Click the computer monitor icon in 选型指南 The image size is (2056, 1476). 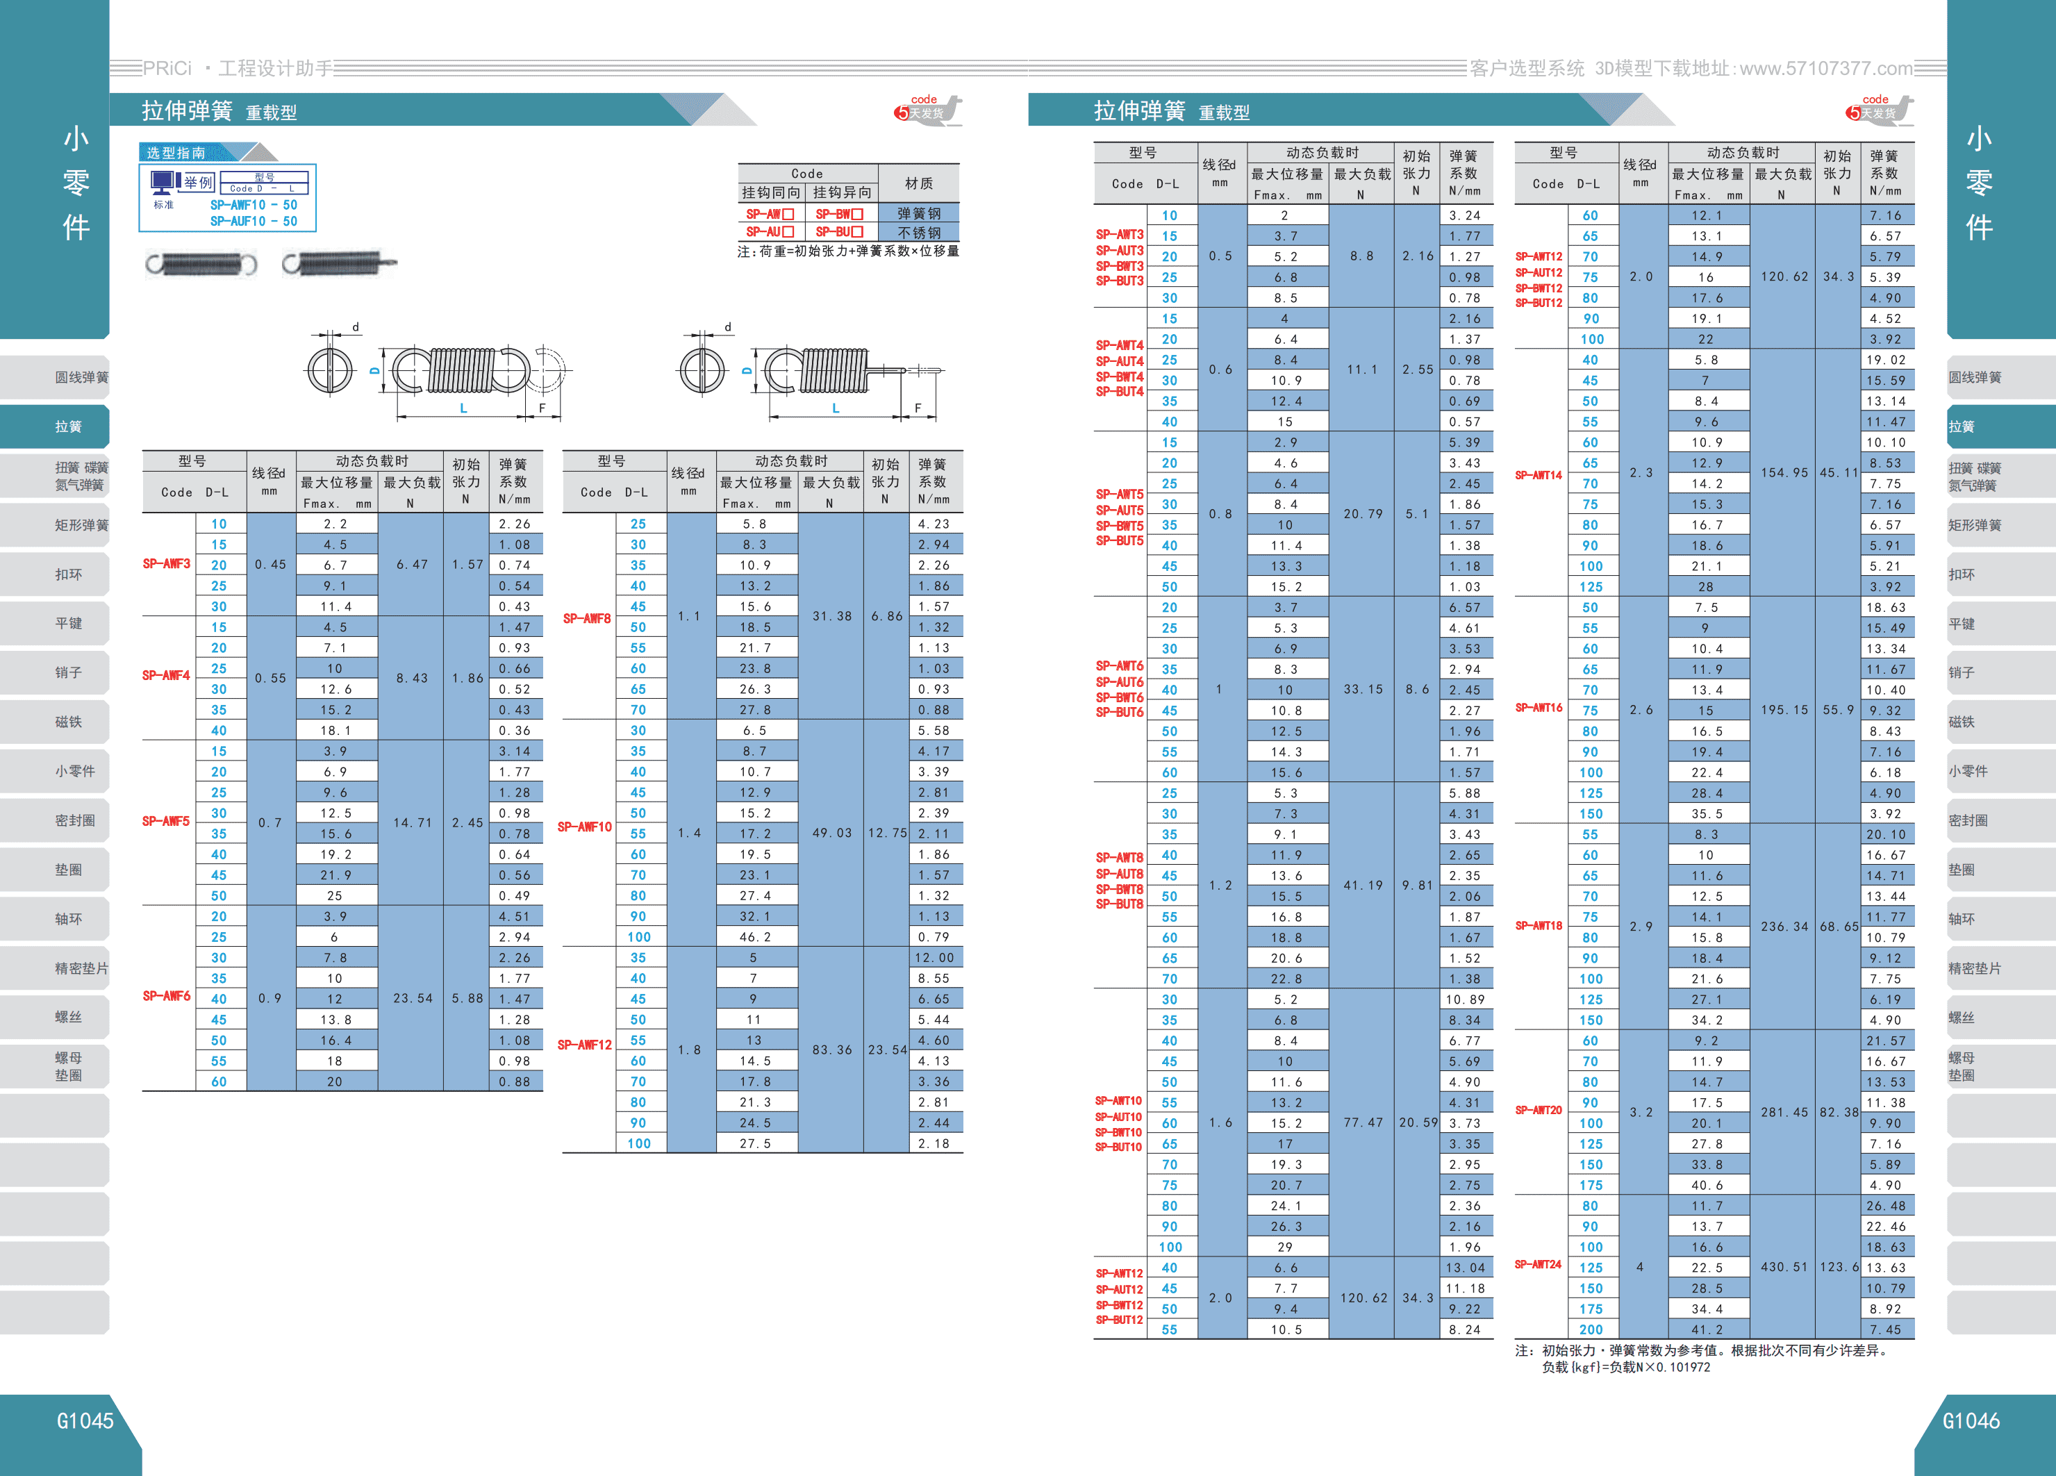tap(164, 182)
